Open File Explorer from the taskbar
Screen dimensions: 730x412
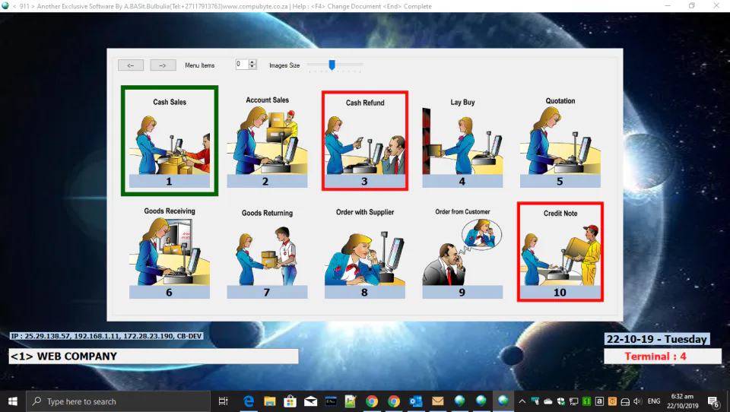pyautogui.click(x=269, y=401)
